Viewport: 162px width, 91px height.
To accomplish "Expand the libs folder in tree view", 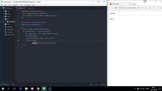I will coord(4,24).
